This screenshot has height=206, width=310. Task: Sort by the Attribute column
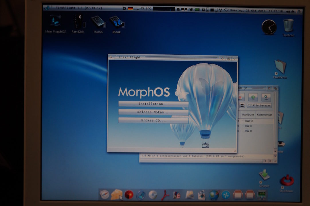tap(248, 114)
